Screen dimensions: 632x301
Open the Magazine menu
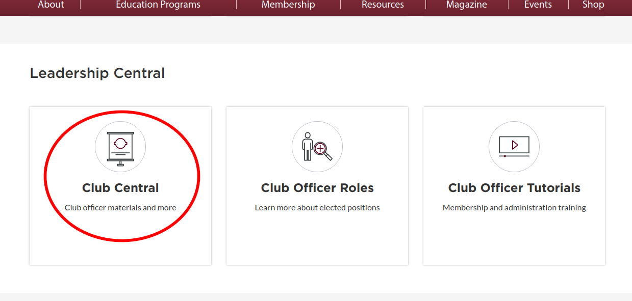coord(466,5)
